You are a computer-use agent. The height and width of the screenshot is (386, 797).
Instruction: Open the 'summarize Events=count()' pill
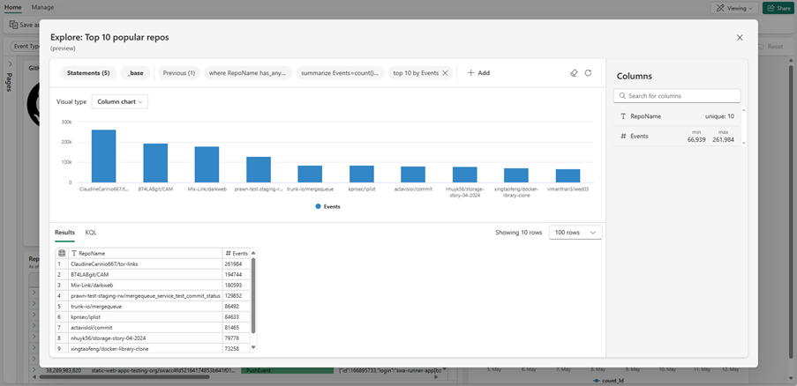[340, 73]
